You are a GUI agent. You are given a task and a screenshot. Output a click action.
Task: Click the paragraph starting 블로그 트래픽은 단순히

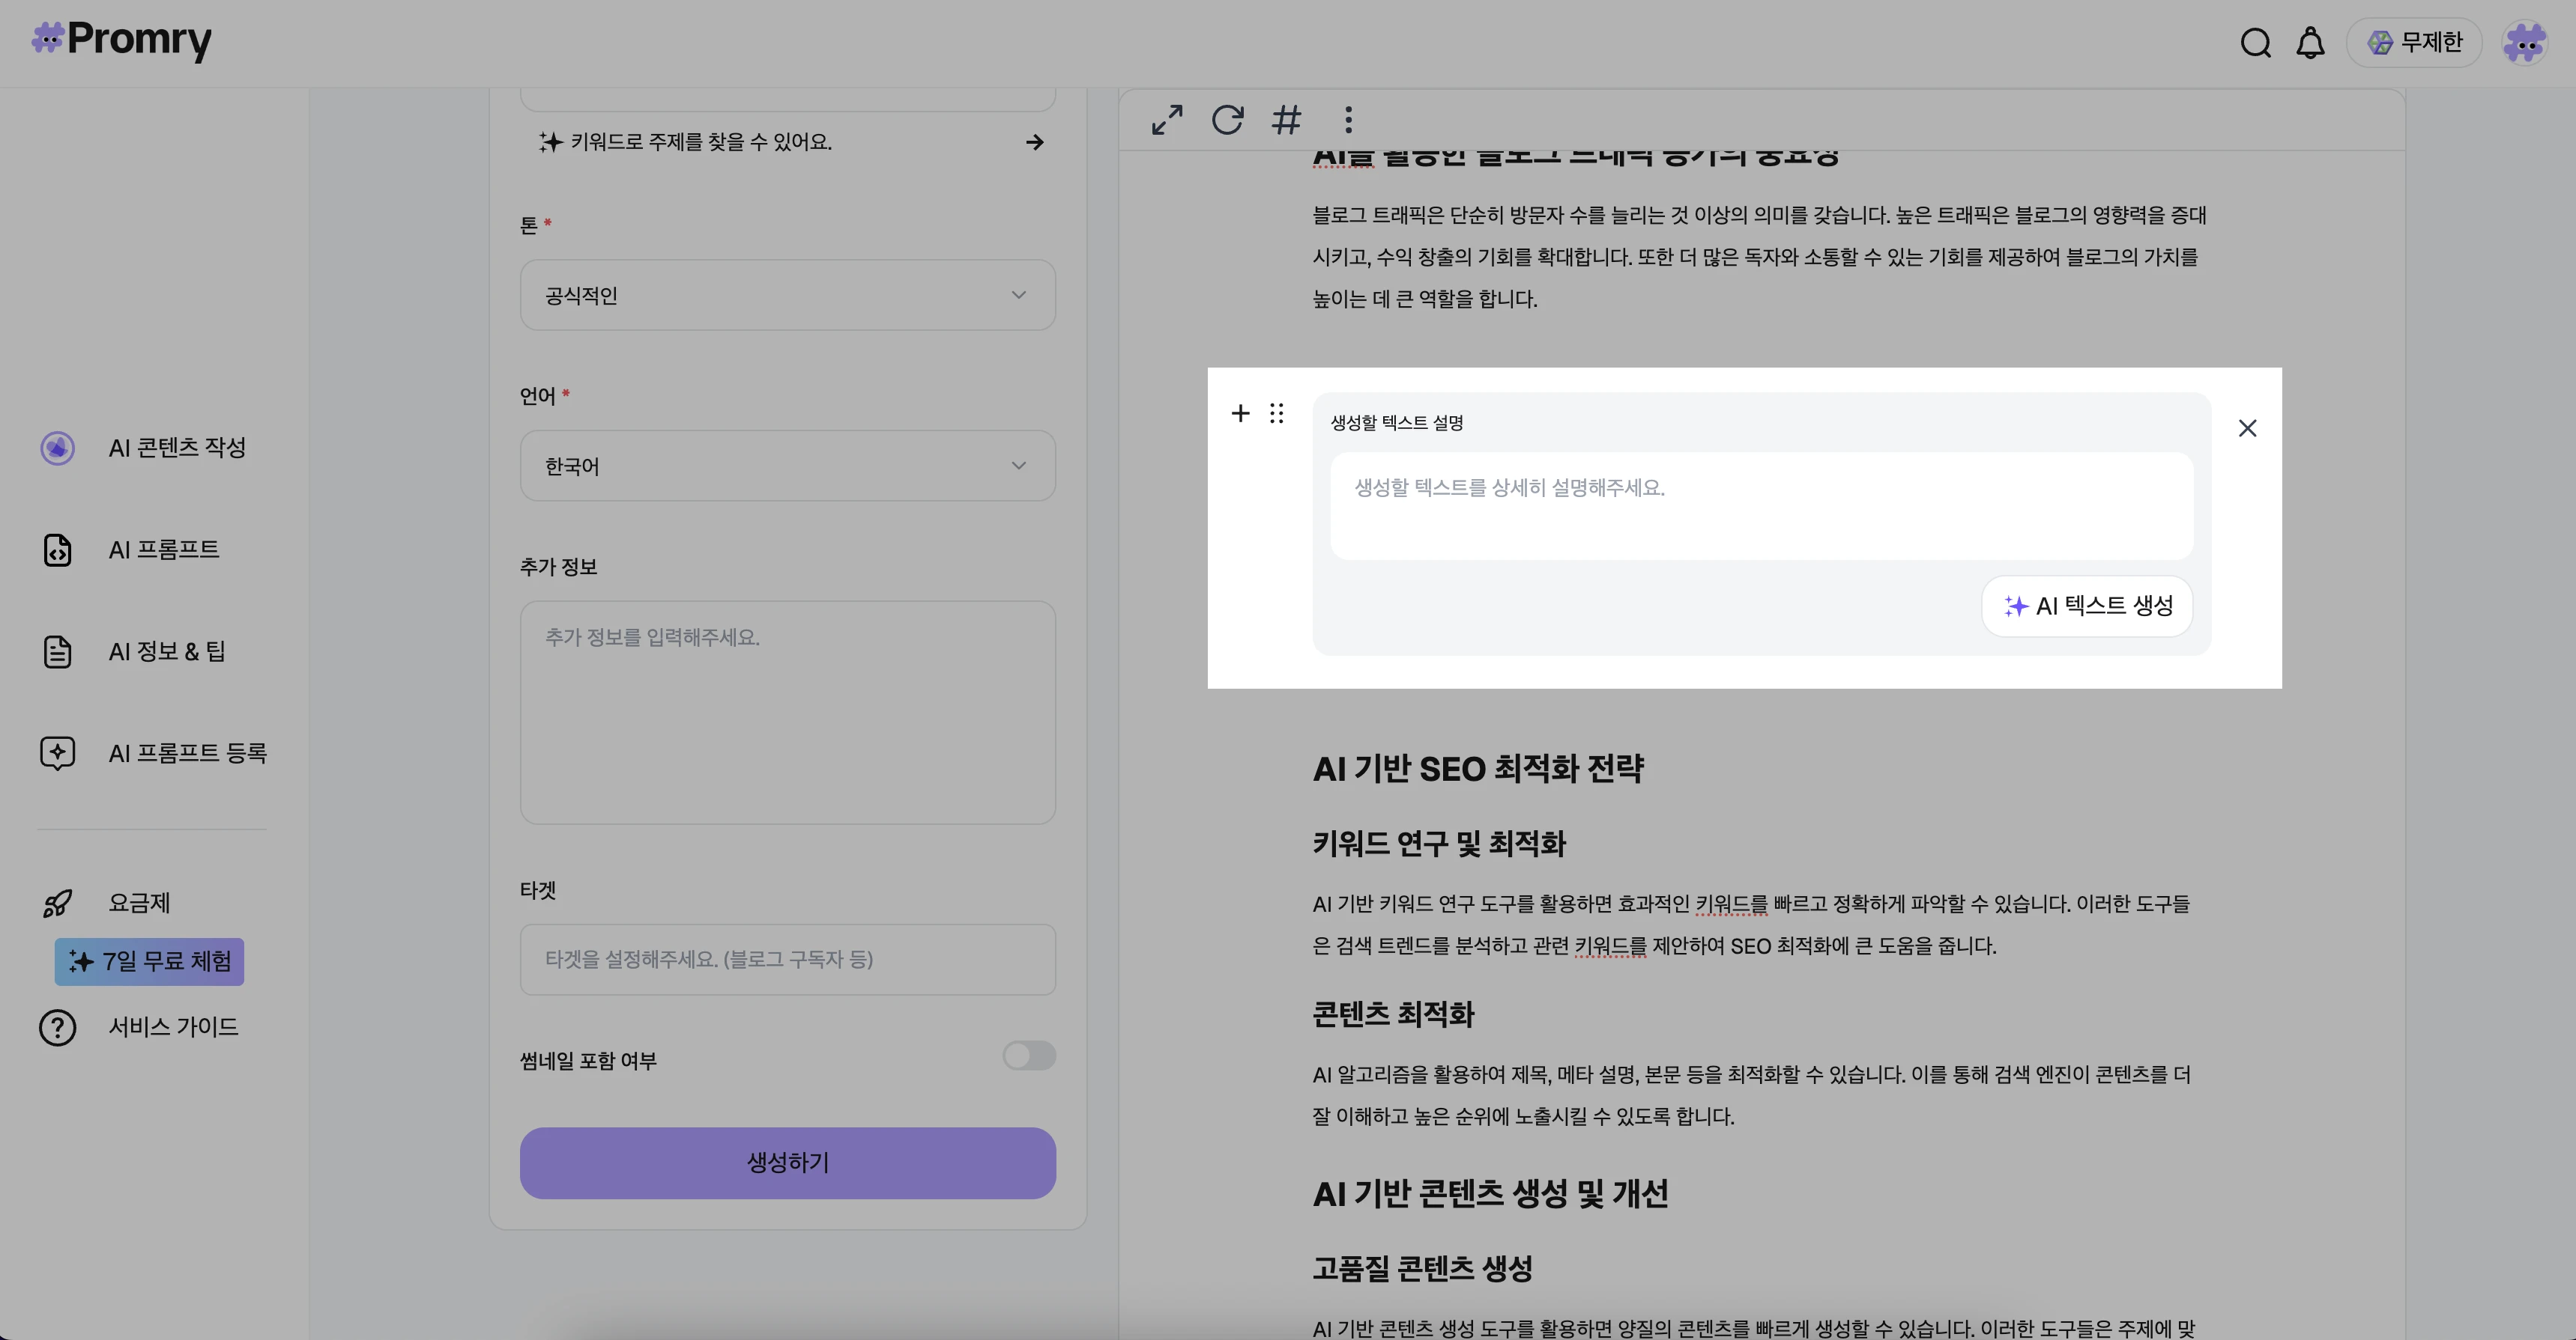click(x=1760, y=257)
